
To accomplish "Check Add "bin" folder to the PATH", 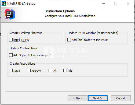I will point(69,40).
